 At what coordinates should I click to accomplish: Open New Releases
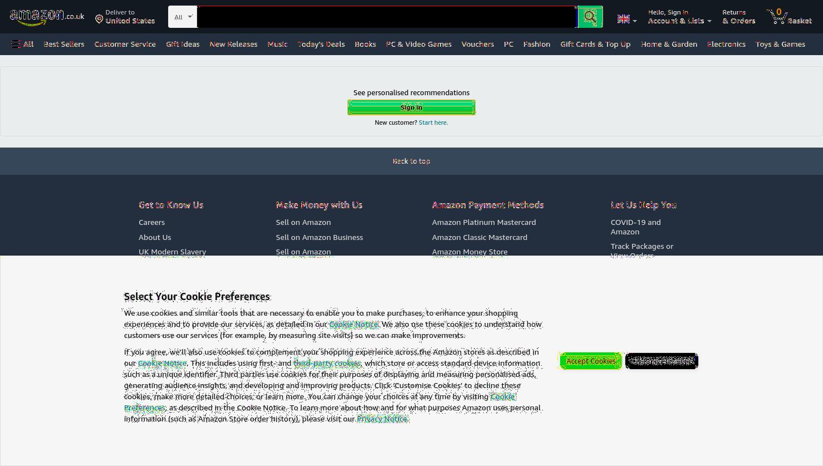(233, 44)
